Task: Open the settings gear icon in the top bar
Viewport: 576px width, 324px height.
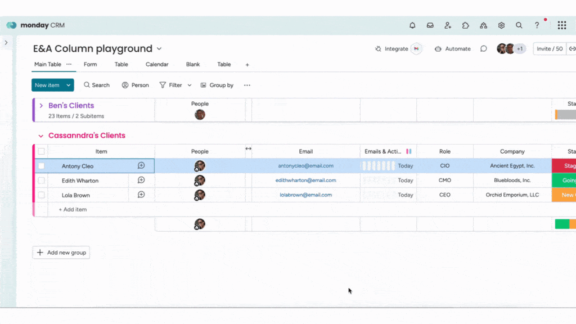Action: pyautogui.click(x=501, y=25)
